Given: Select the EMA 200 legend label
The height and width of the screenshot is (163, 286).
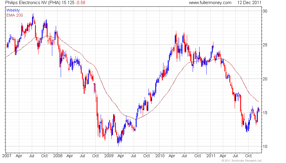Looking at the screenshot, I should (15, 15).
